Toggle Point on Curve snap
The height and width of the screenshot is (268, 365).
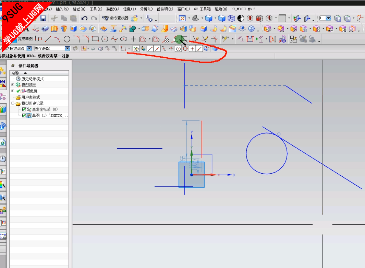tap(199, 48)
